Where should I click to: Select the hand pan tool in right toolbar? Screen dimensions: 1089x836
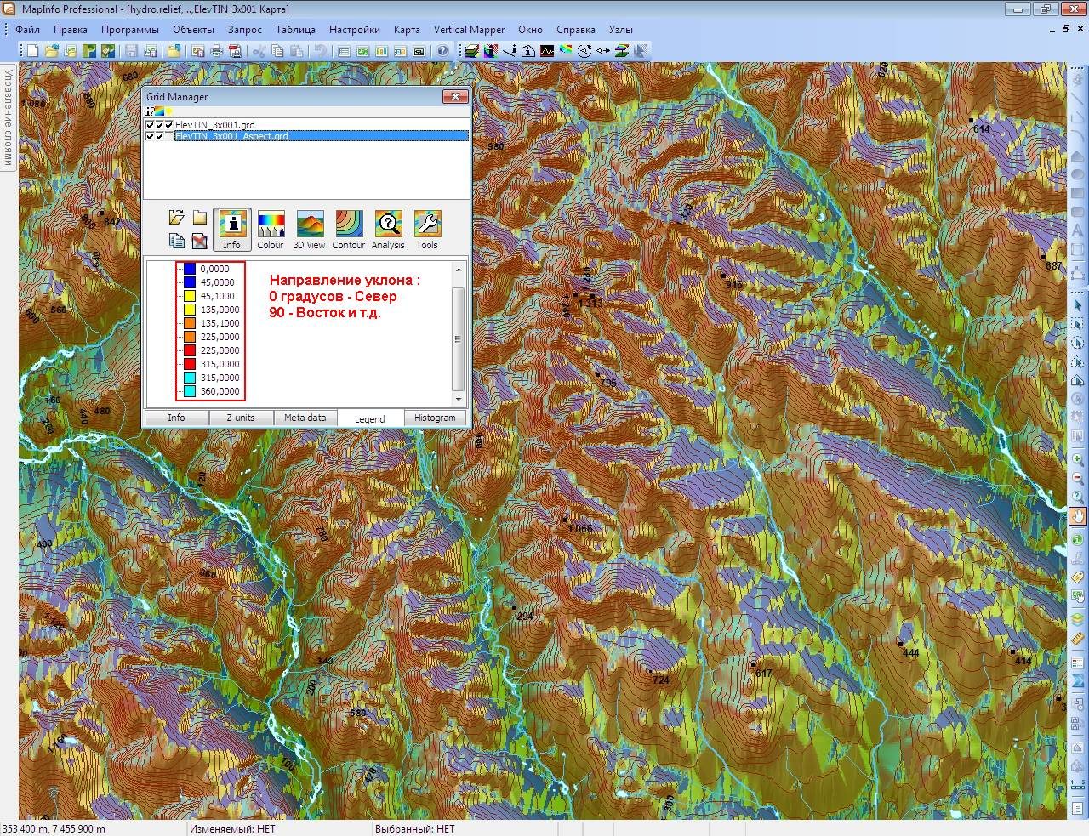[1078, 516]
